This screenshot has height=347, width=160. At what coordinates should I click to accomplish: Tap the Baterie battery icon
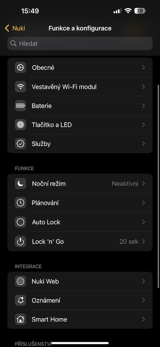tap(20, 106)
